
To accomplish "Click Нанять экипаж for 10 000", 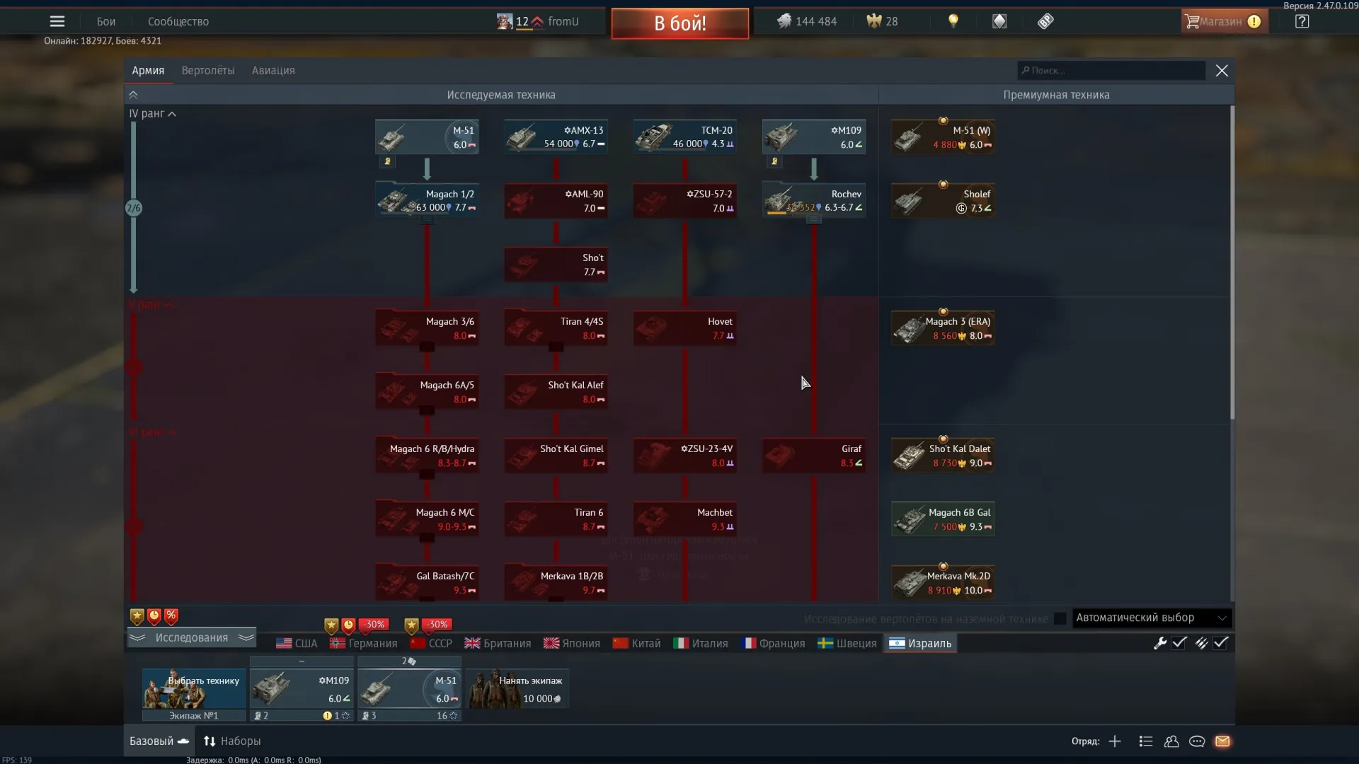I will pos(517,688).
